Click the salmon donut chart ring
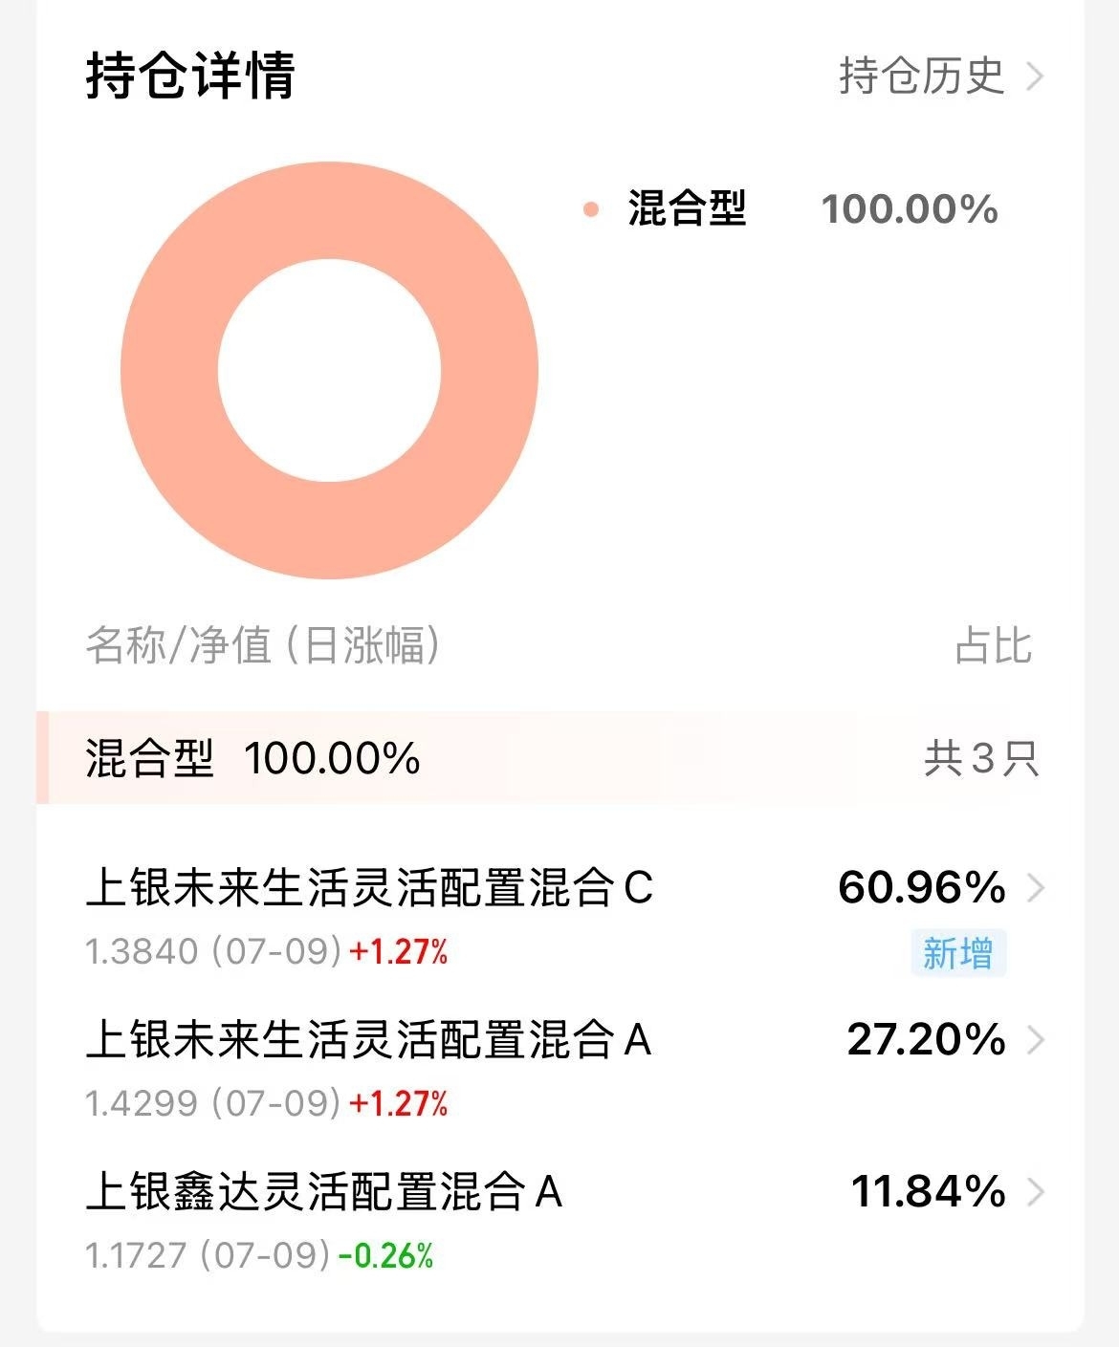The height and width of the screenshot is (1347, 1119). click(329, 370)
